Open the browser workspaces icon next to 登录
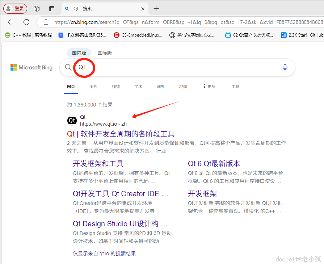Viewport: 324px width, 264px height. coord(36,8)
